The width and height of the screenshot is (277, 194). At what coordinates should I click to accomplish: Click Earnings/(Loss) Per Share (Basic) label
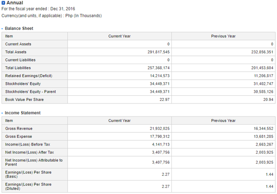click(x=28, y=175)
